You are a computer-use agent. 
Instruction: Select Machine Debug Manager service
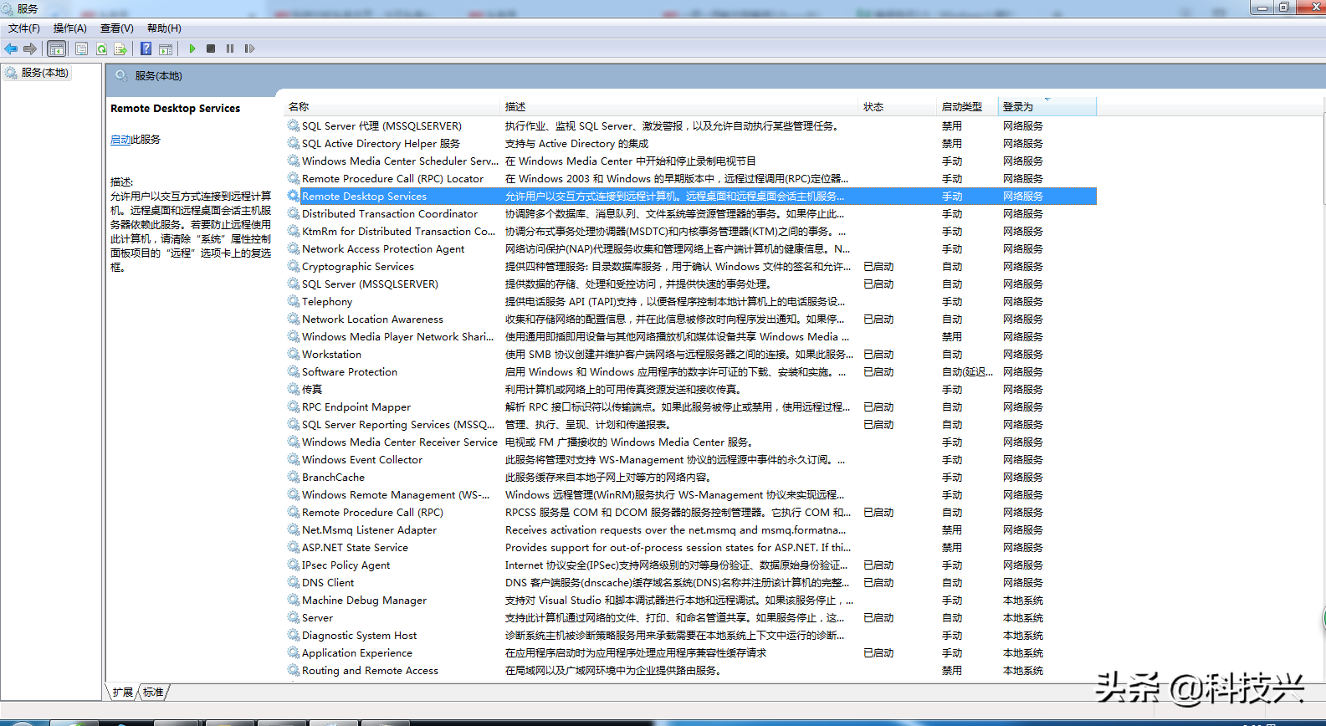691,600
